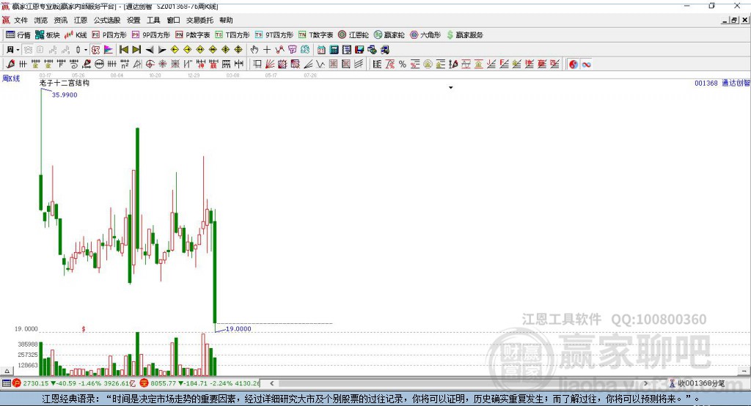The image size is (751, 406).
Task: Click the red-blue yin-yang sphere icon
Action: [x=574, y=64]
